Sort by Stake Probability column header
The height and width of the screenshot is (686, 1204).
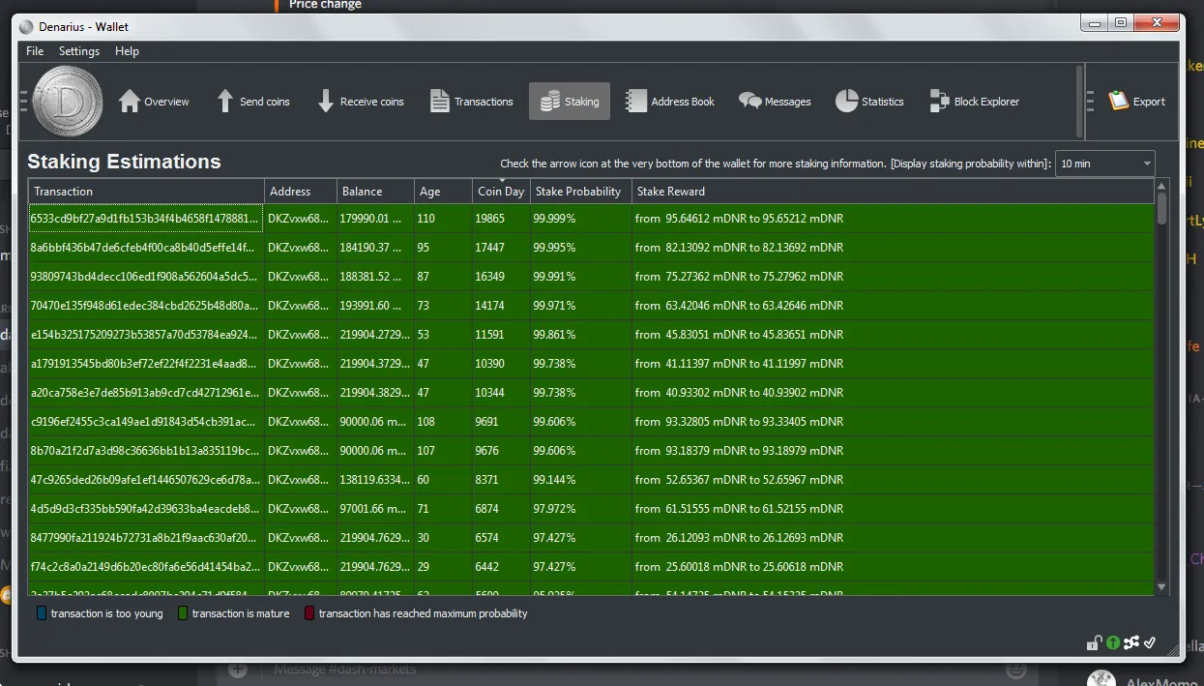(x=580, y=192)
